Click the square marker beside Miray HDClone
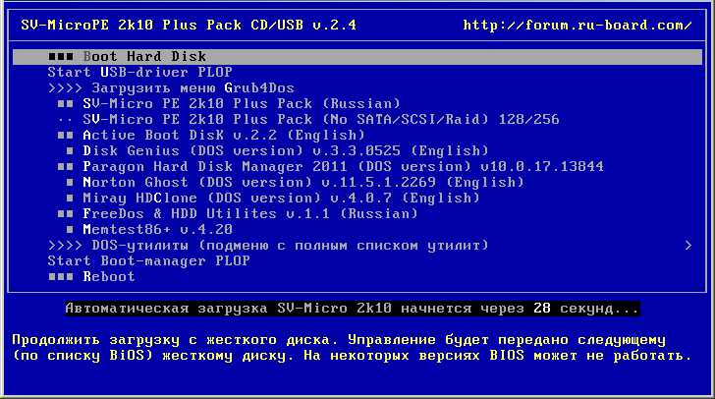715x399 pixels. [x=70, y=198]
